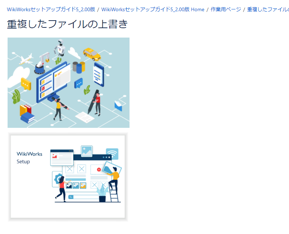This screenshot has width=289, height=234.
Task: Click the yellow taxi in the top illustration
Action: coord(92,54)
